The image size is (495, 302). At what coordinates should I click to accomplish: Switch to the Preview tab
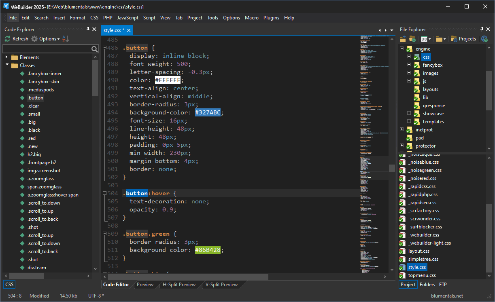144,285
